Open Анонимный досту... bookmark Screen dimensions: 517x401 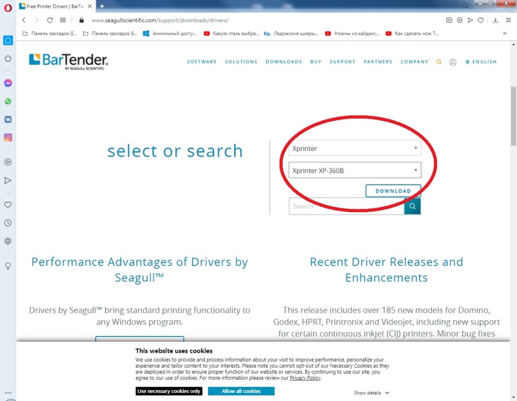point(170,33)
